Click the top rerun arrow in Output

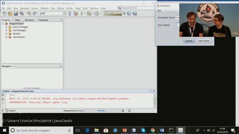[3, 95]
